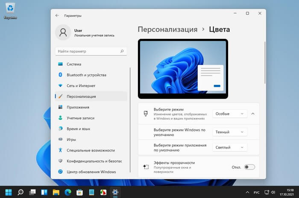299x198 pixels.
Task: Click the network tray icon
Action: (267, 192)
